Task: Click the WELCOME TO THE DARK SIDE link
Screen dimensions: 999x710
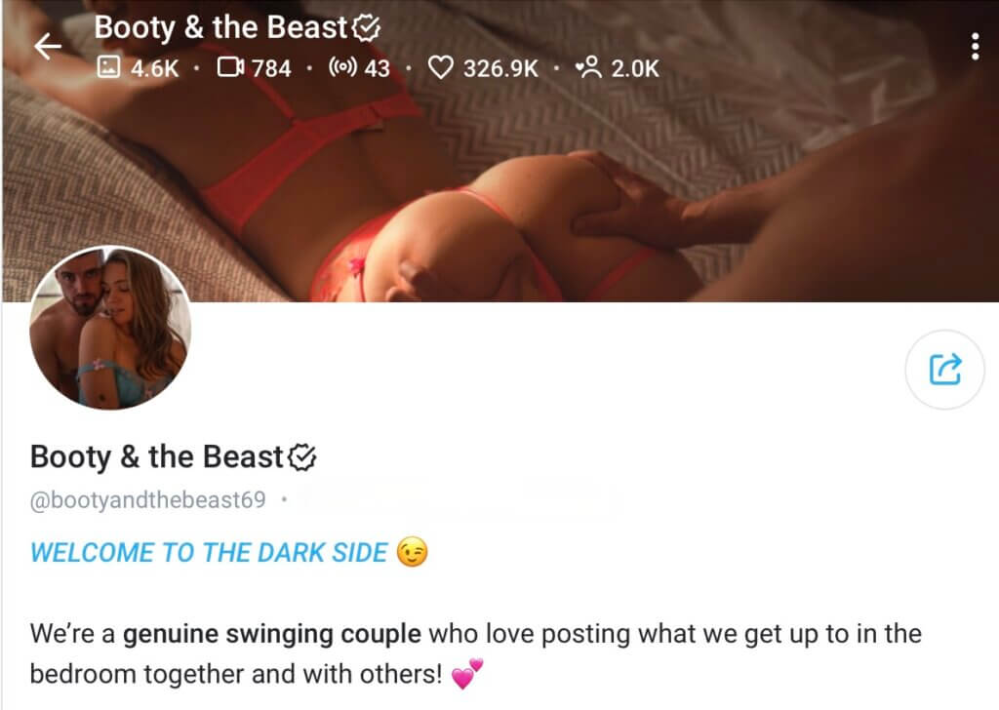Action: point(209,553)
